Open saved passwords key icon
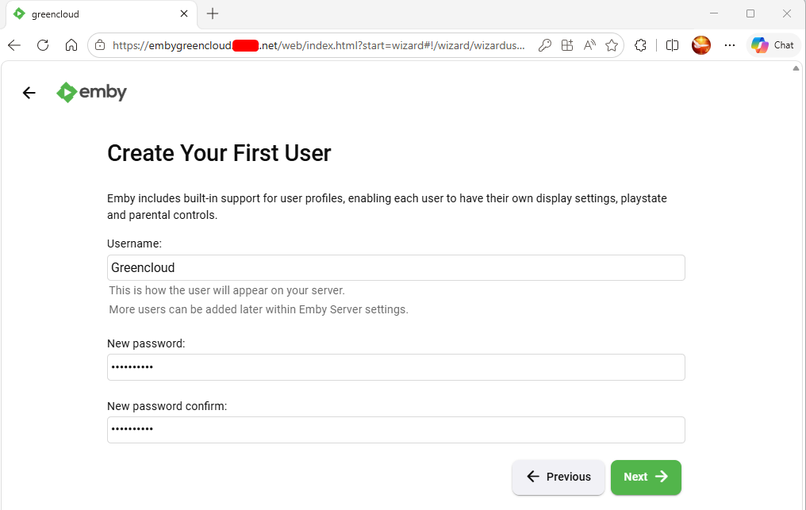 (x=545, y=45)
